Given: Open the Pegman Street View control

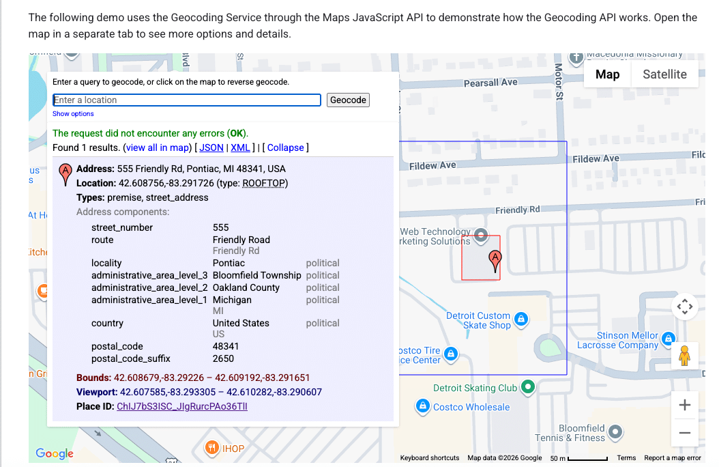Looking at the screenshot, I should pyautogui.click(x=685, y=355).
